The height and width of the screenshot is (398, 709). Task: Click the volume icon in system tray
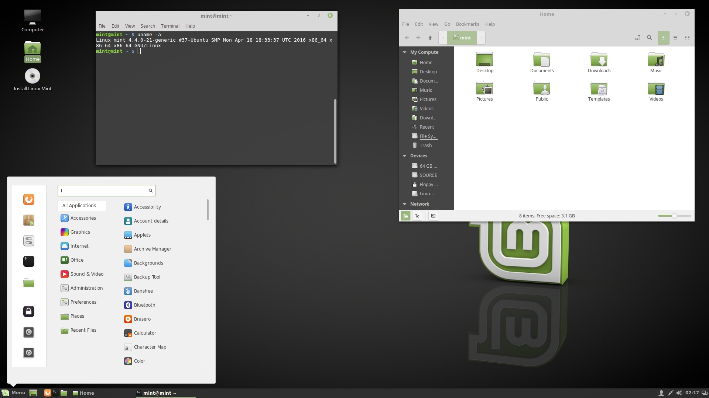(679, 393)
